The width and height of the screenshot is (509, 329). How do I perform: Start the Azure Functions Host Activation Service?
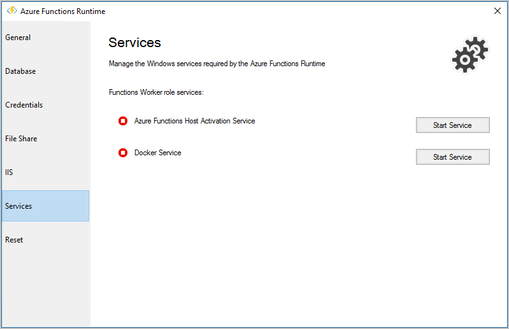(x=452, y=125)
